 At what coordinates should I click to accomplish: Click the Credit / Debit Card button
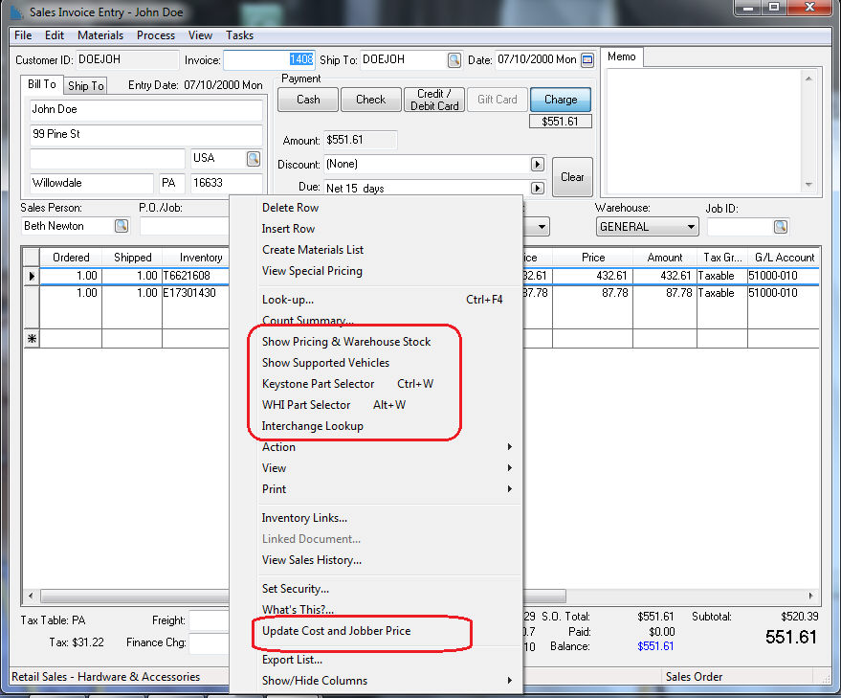434,100
